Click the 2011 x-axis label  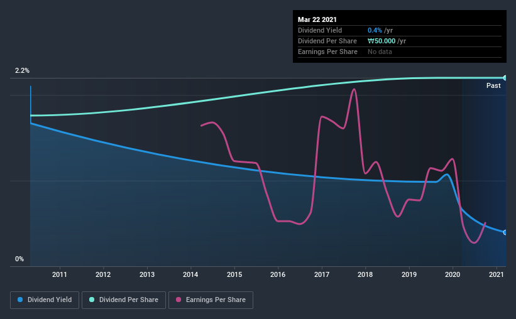[60, 274]
